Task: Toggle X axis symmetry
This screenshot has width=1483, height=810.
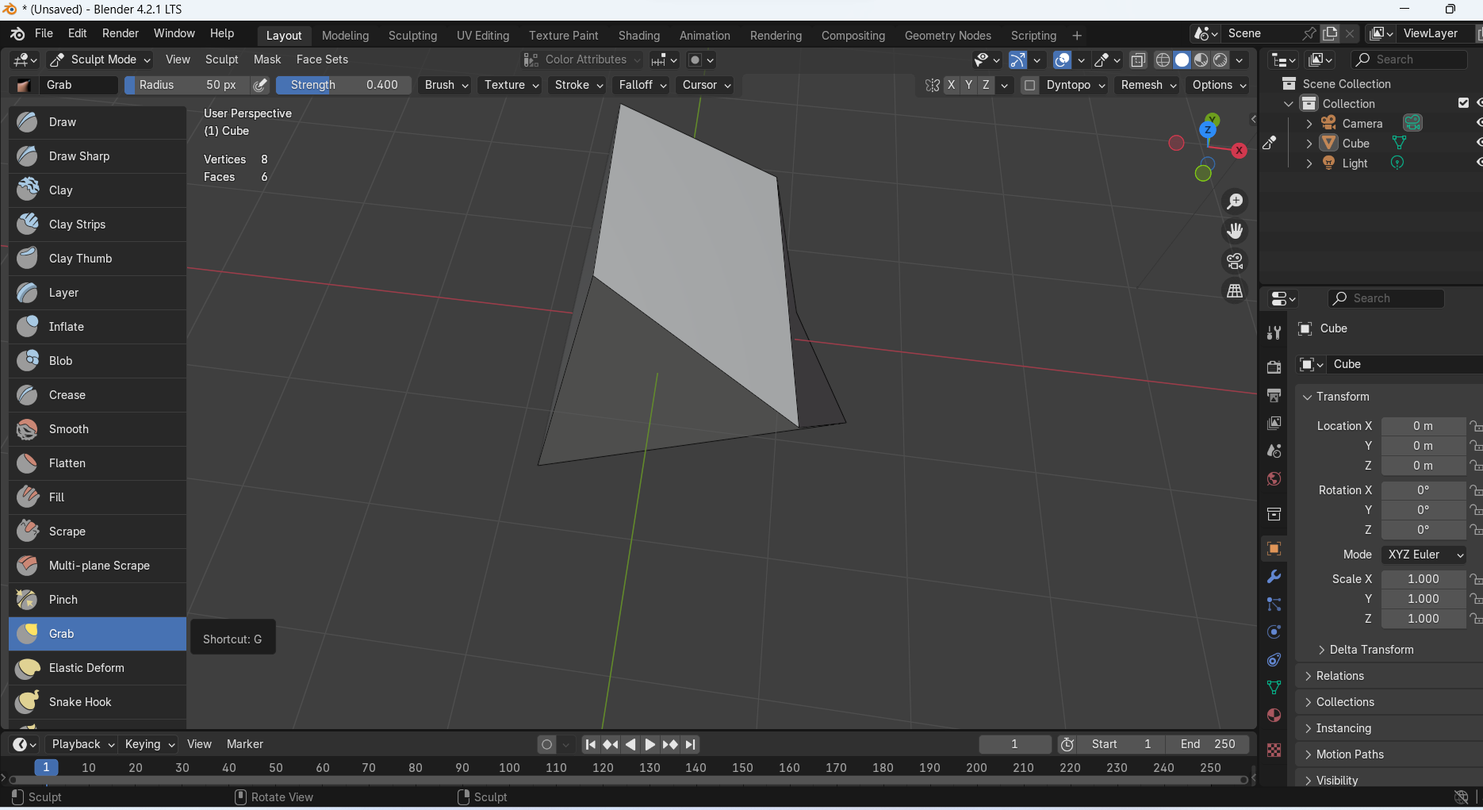Action: tap(951, 85)
